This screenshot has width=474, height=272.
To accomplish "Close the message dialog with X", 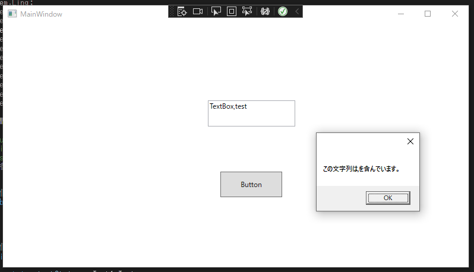I will point(410,141).
